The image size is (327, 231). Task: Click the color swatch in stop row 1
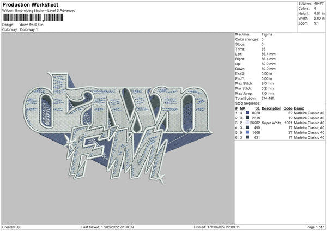(247, 113)
